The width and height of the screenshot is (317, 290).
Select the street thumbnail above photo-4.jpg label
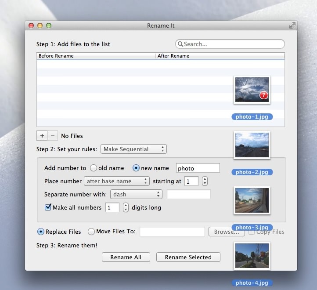[252, 256]
